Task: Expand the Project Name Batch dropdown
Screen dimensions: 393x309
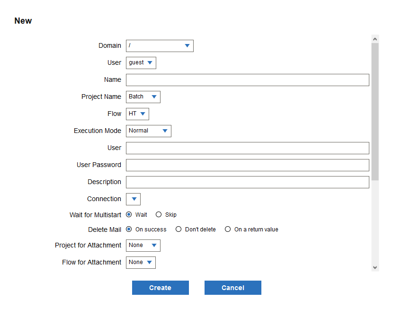Action: tap(143, 97)
